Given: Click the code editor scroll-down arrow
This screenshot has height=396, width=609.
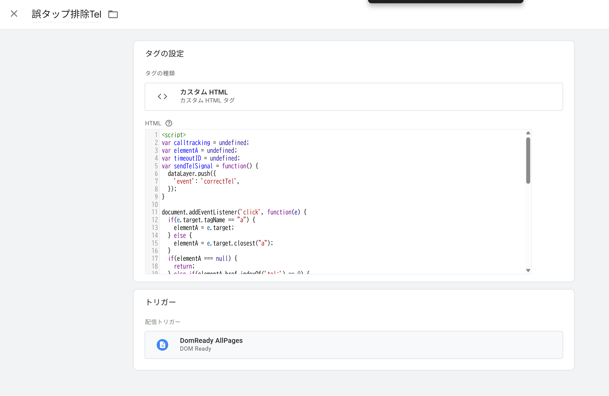Looking at the screenshot, I should pyautogui.click(x=528, y=270).
